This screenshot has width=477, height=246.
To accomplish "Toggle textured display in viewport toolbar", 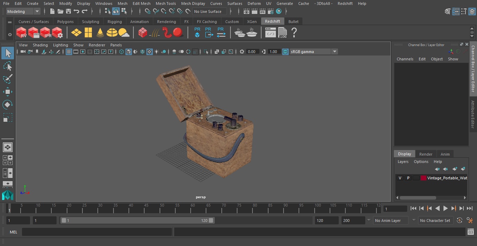I will [x=149, y=52].
